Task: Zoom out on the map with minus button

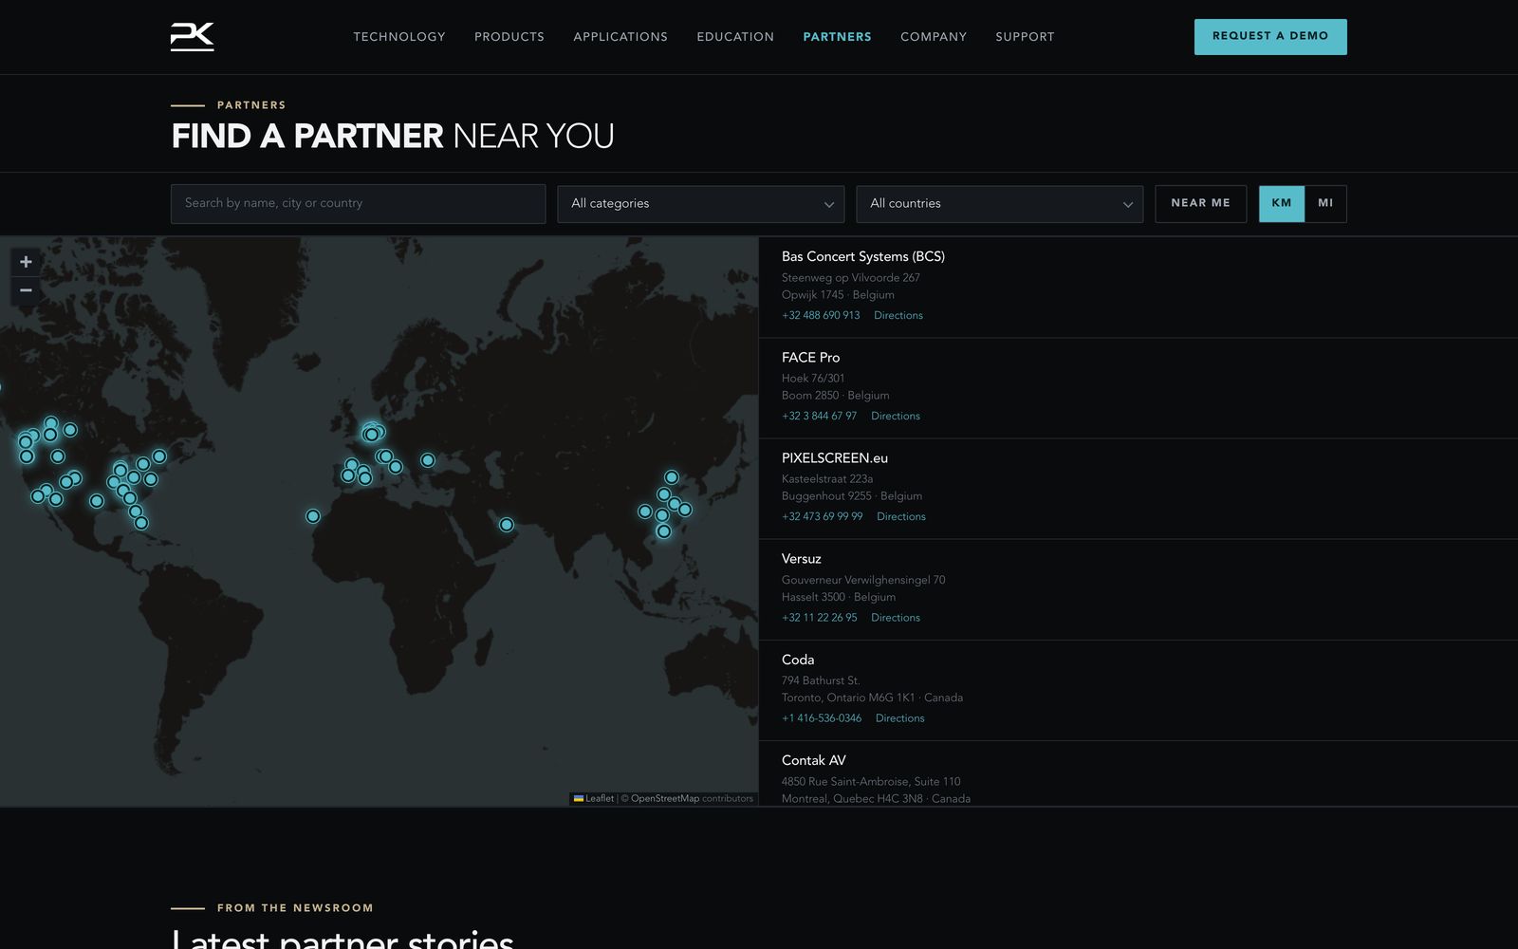Action: pyautogui.click(x=26, y=290)
